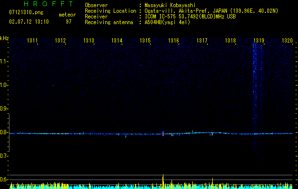The width and height of the screenshot is (298, 189).
Task: Click the 1316 time marker
Action: (x=173, y=41)
